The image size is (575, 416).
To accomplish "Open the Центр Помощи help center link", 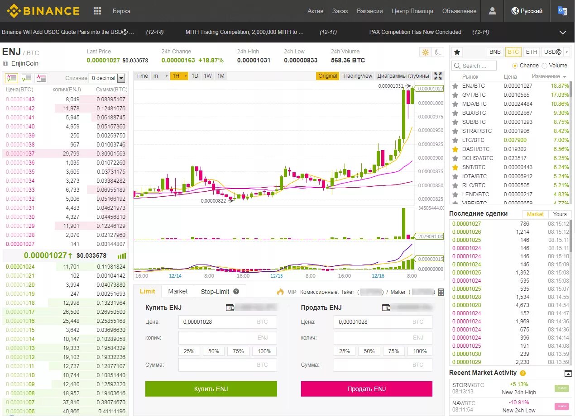I will (412, 11).
